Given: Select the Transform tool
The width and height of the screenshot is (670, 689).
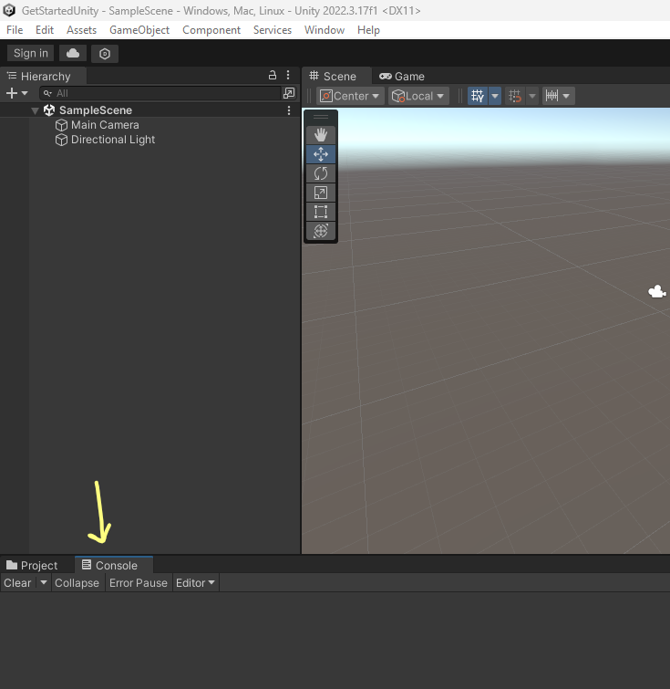Looking at the screenshot, I should pos(321,231).
